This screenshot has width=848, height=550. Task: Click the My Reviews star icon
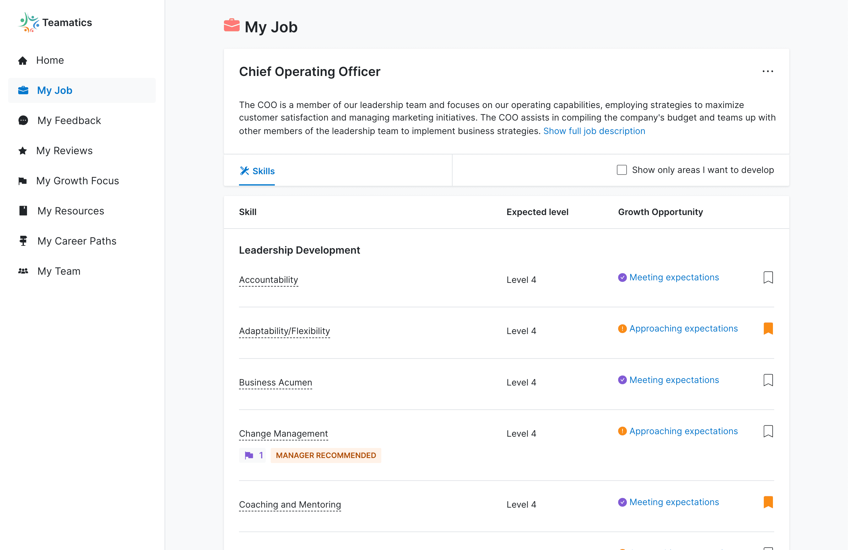23,151
